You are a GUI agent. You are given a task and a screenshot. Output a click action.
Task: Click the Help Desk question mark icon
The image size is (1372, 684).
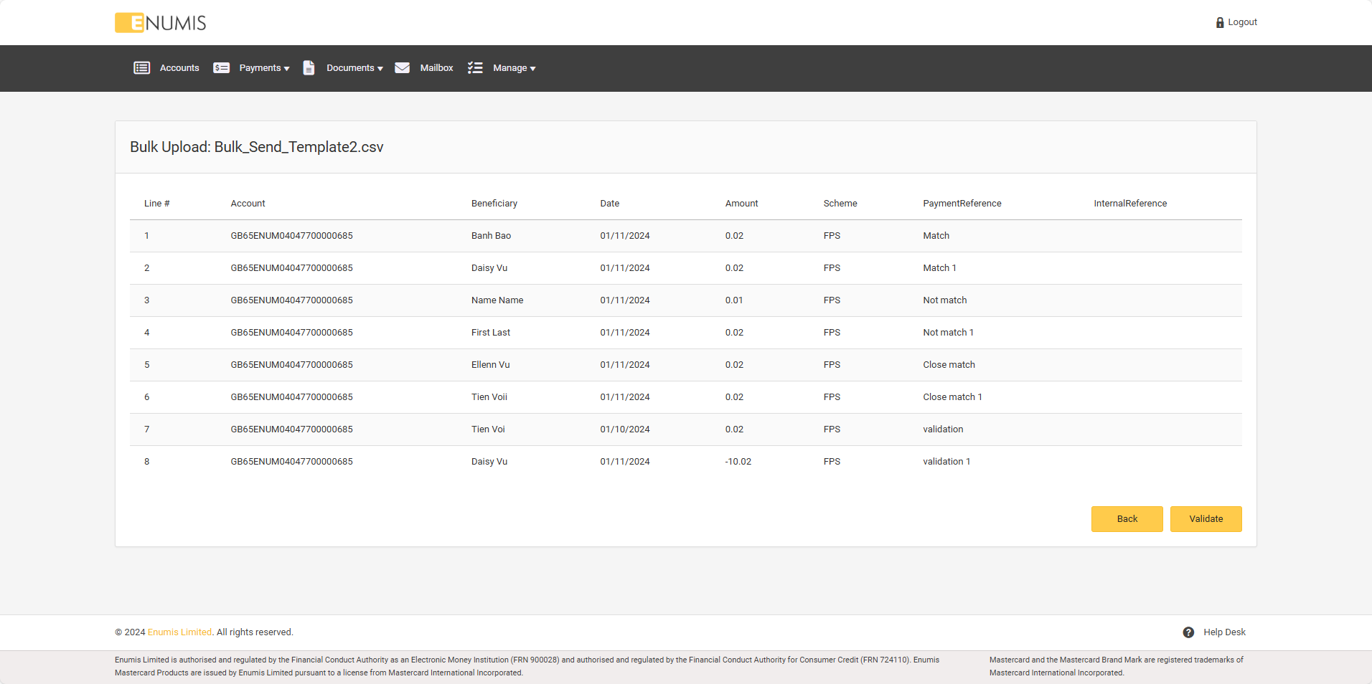click(1188, 632)
